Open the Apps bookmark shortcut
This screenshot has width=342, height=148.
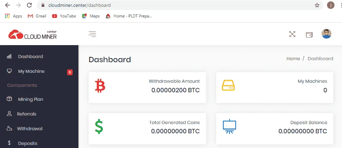[x=13, y=16]
